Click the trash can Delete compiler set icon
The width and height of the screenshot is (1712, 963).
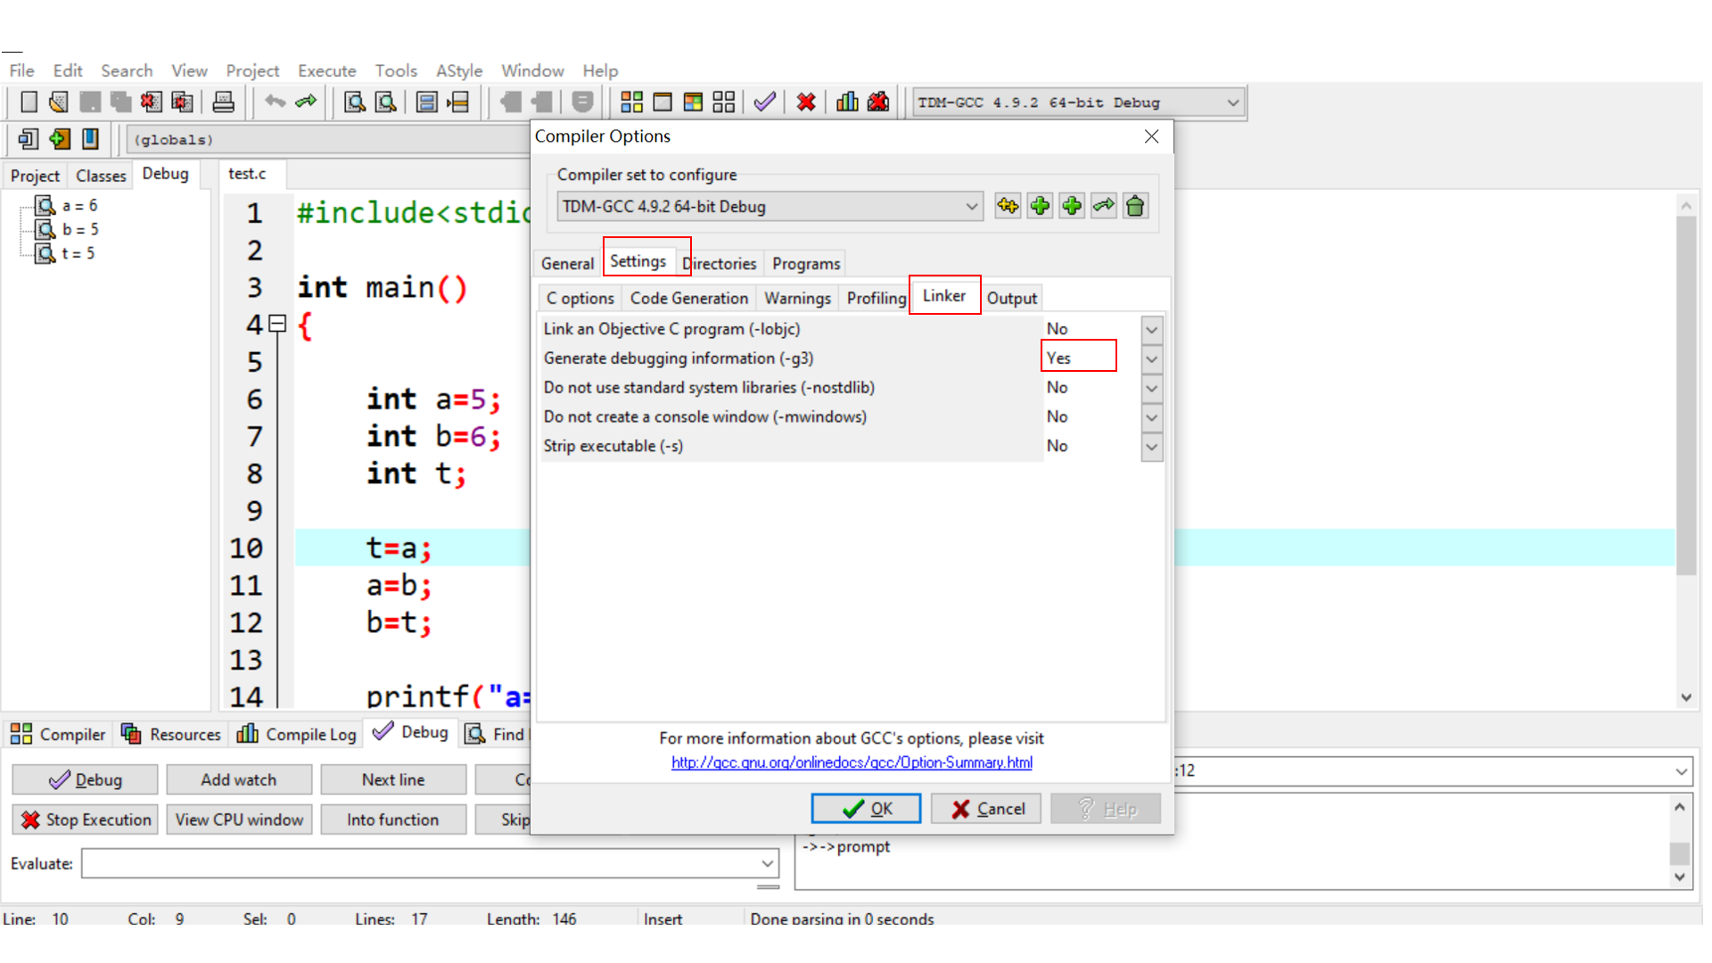pos(1135,207)
